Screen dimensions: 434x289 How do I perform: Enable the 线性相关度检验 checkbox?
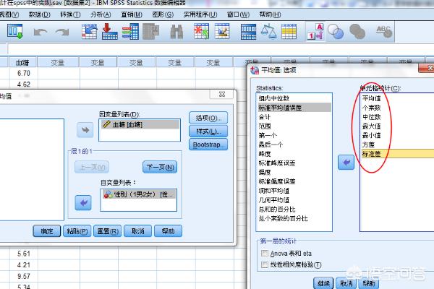tap(265, 264)
